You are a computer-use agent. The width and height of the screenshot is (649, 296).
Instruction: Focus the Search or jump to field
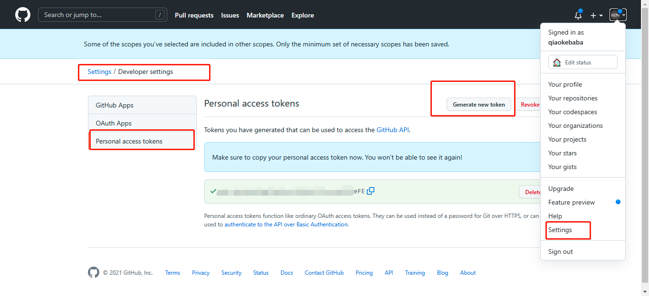(102, 15)
